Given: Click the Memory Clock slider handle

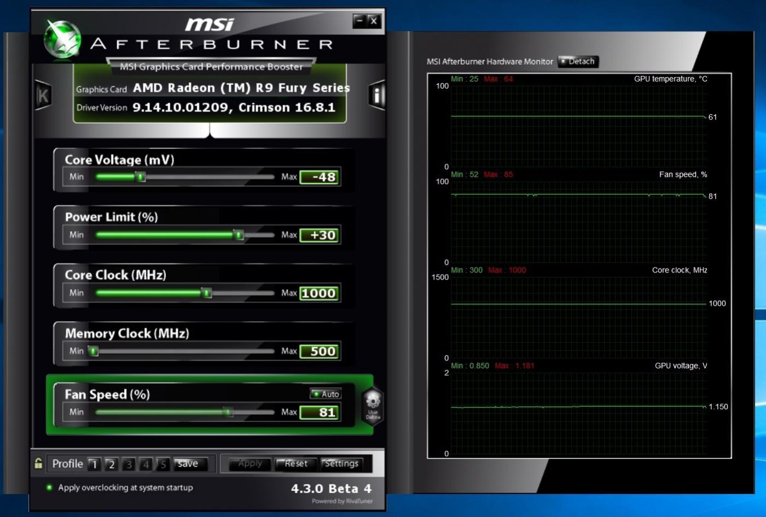Looking at the screenshot, I should pos(94,351).
